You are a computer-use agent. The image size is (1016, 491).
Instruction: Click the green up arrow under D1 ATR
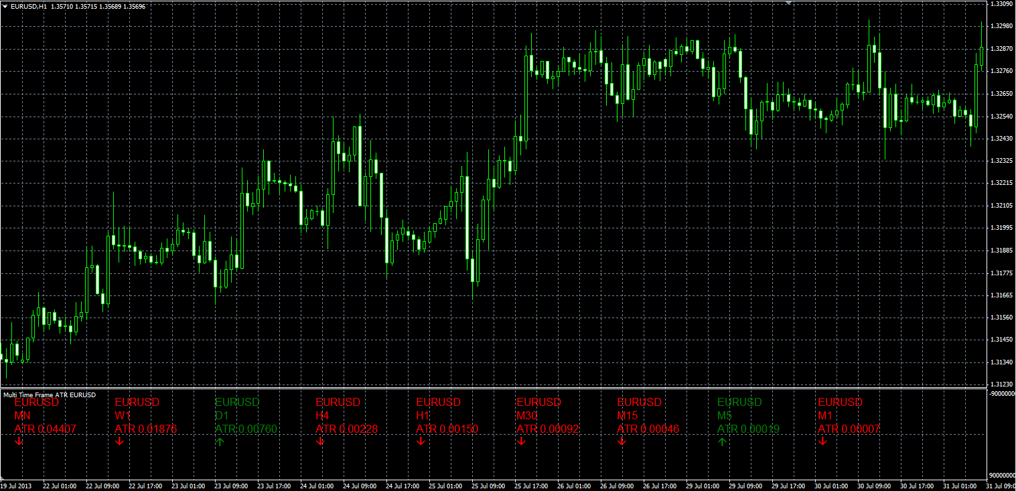pos(220,441)
